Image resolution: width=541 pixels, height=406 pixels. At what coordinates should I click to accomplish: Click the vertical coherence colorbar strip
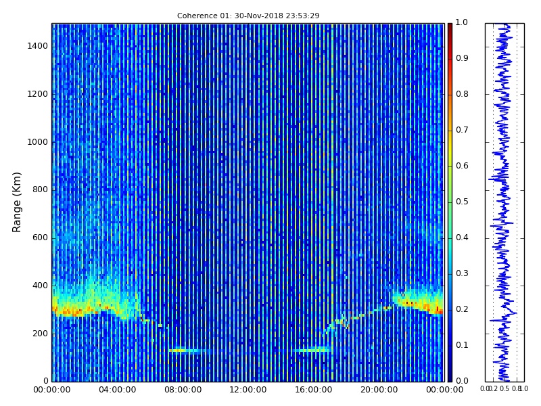pyautogui.click(x=450, y=202)
